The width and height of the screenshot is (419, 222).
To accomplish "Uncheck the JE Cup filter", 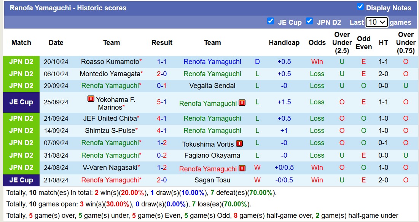I will coord(271,22).
